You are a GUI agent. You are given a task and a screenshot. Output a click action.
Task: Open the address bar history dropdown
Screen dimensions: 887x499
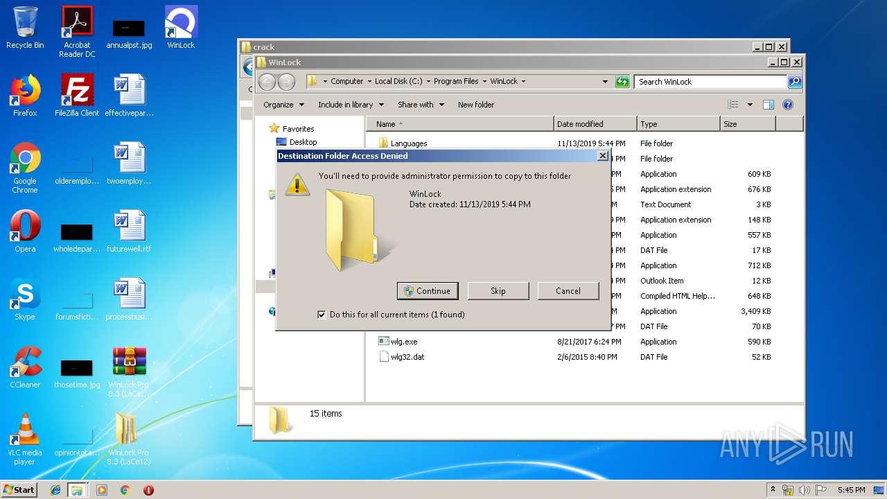pos(605,81)
